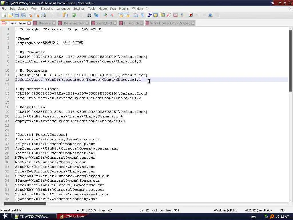
Task: Click the Ln : 12 status bar entry
Action: click(144, 210)
